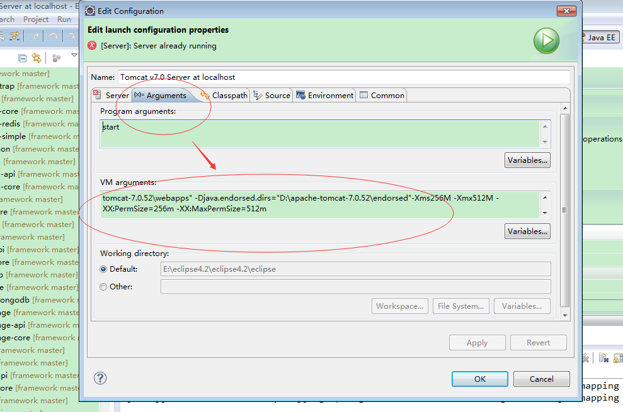Open the Project menu in Eclipse
The width and height of the screenshot is (623, 412).
coord(36,19)
